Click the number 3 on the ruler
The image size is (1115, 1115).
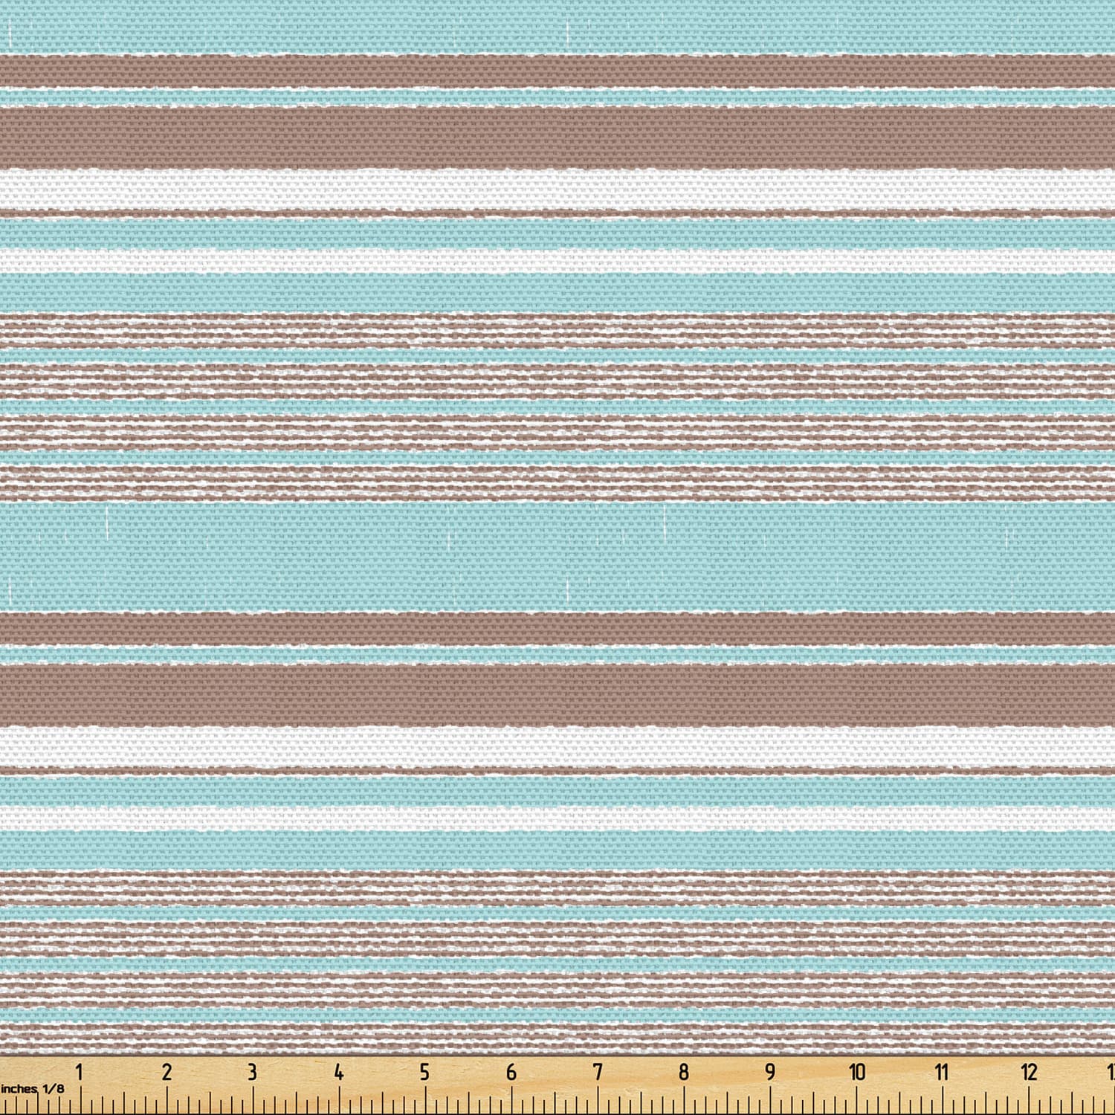[x=253, y=1071]
